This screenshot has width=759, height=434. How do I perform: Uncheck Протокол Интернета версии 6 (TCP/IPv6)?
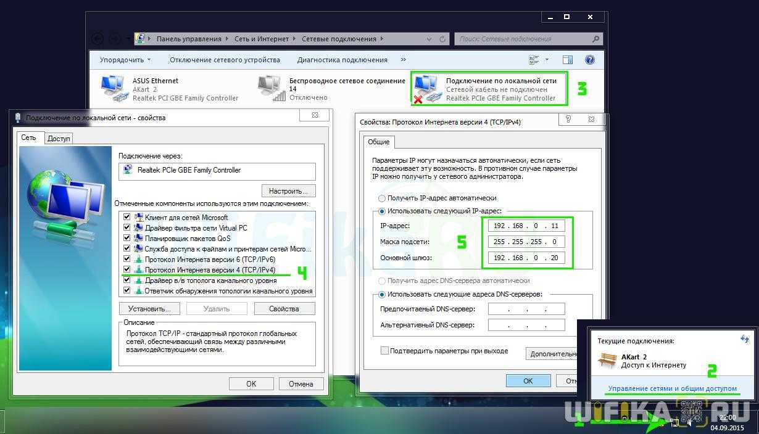[127, 260]
